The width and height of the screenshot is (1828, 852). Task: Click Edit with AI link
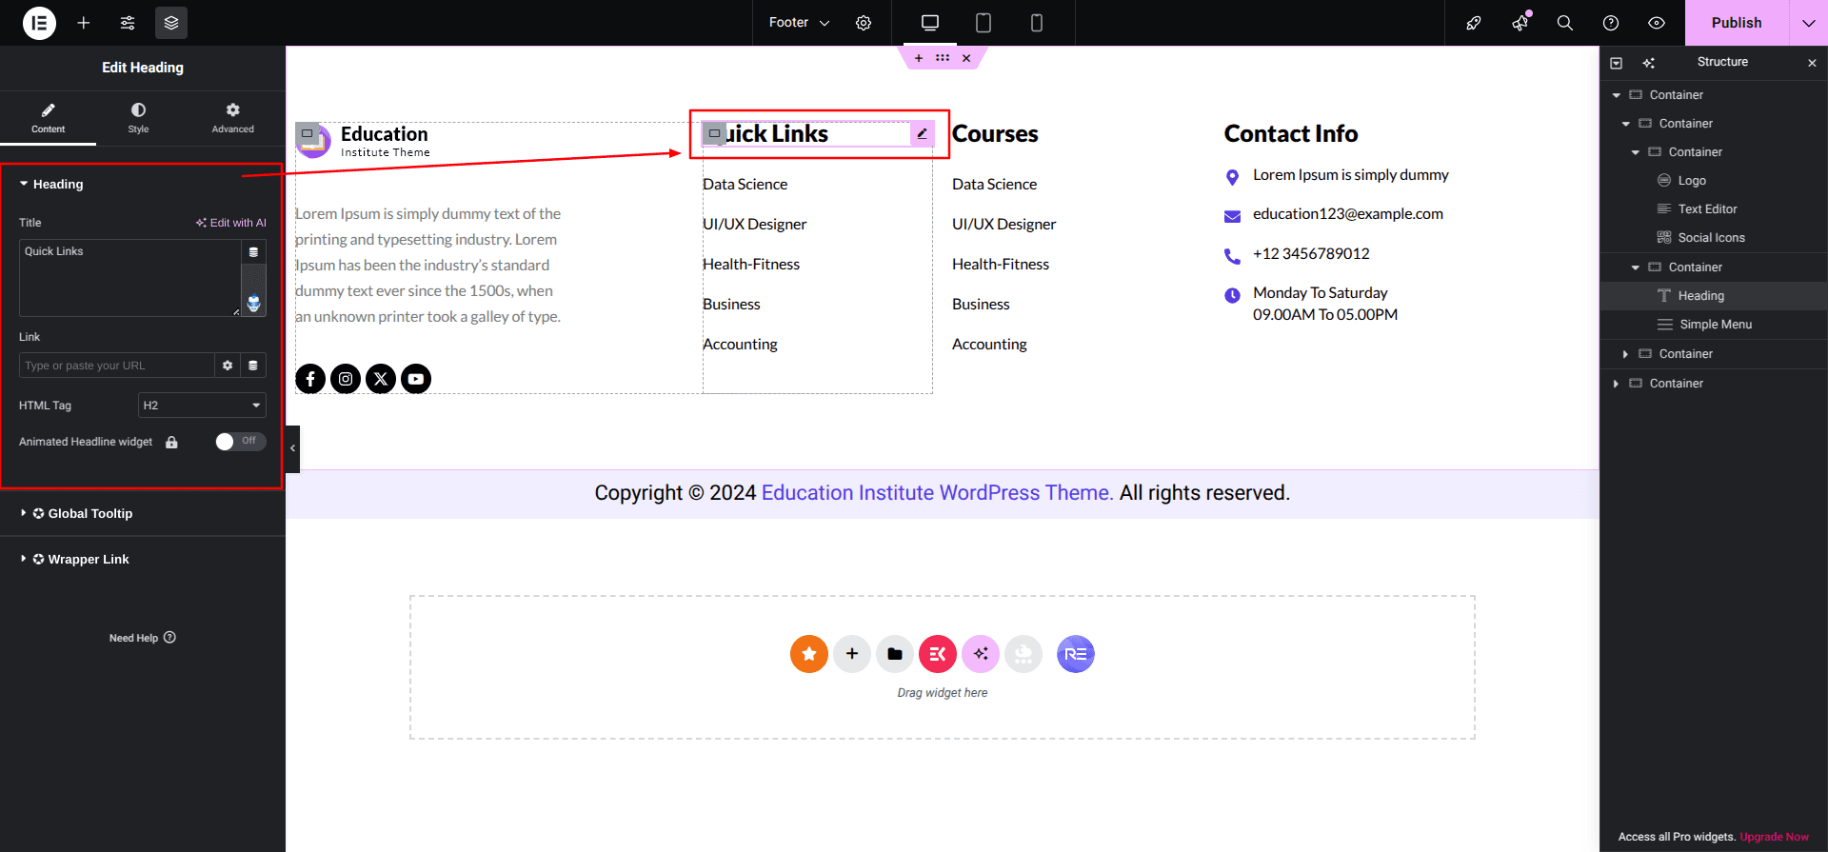tap(231, 223)
